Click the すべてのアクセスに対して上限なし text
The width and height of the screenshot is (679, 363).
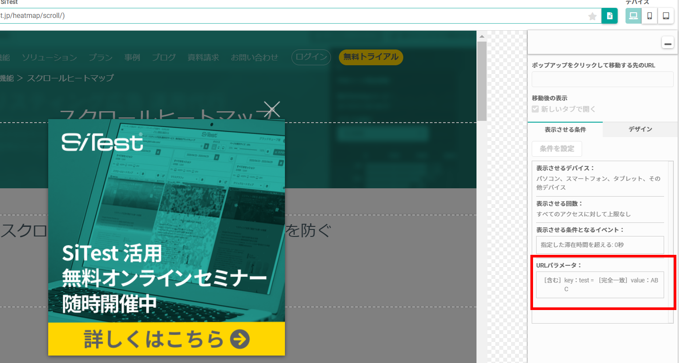(x=583, y=214)
